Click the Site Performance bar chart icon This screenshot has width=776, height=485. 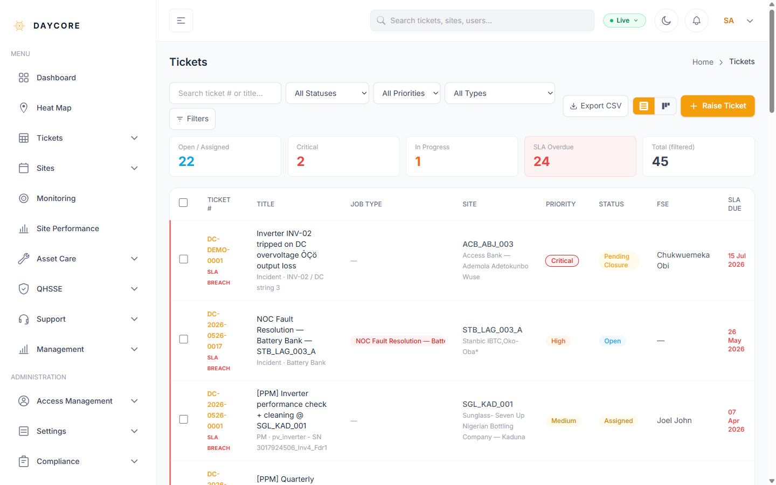[24, 228]
